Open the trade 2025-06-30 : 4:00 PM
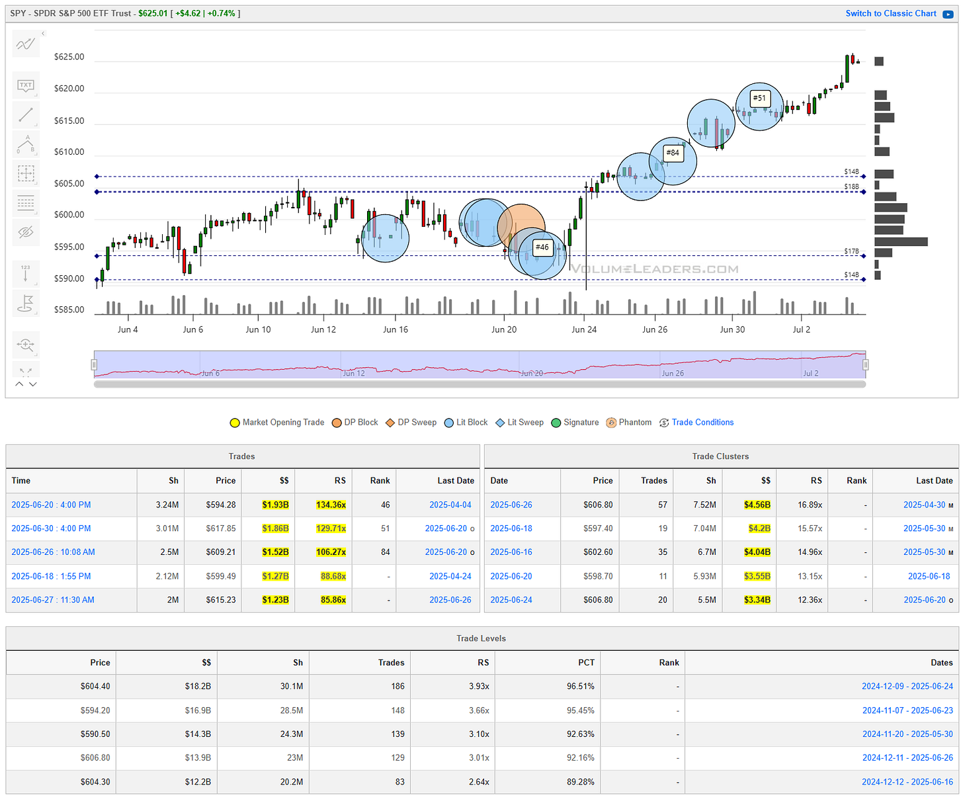This screenshot has width=963, height=801. click(51, 528)
